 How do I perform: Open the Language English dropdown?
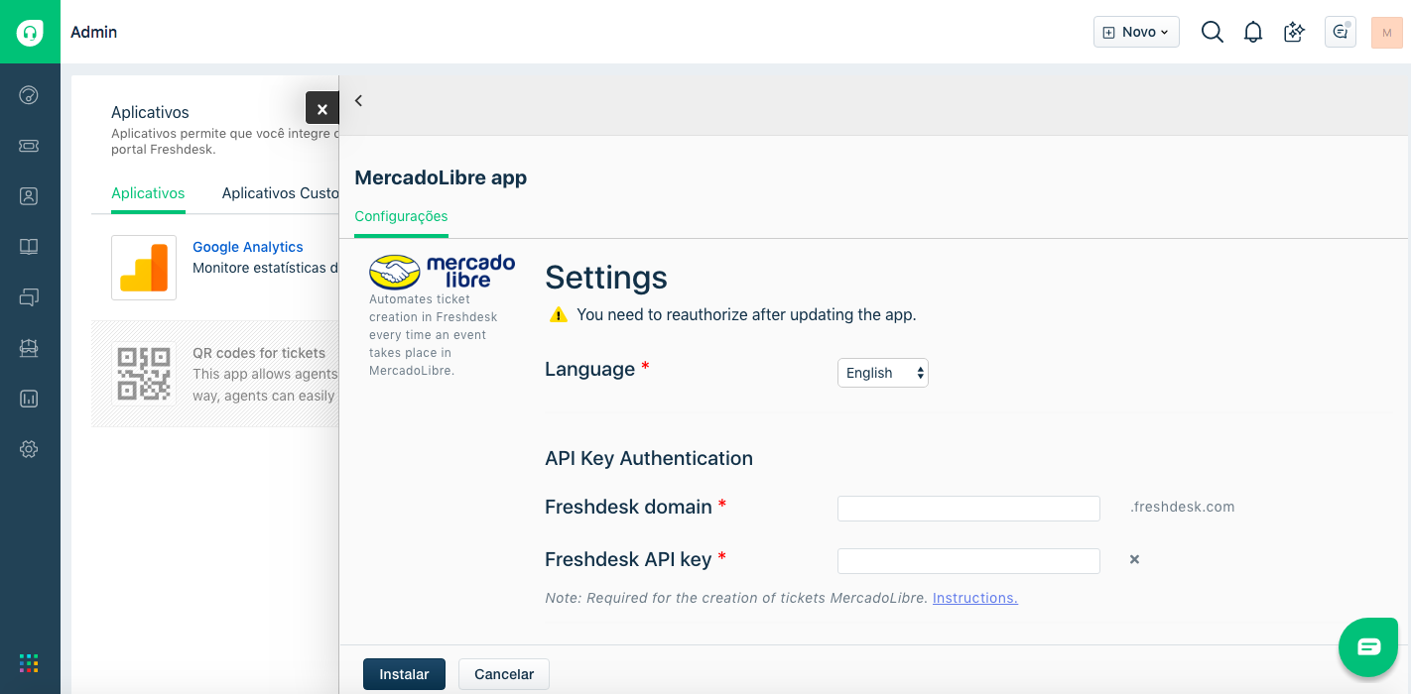tap(883, 373)
